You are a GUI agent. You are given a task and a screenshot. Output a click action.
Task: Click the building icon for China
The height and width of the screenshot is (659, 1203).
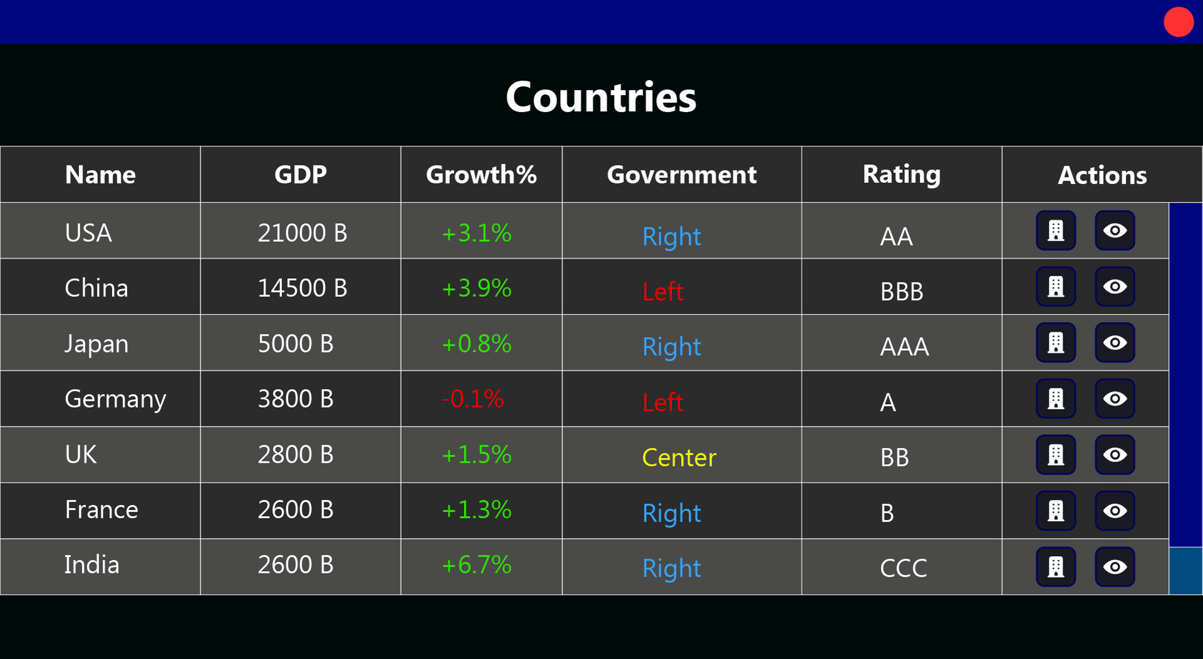[x=1056, y=287]
